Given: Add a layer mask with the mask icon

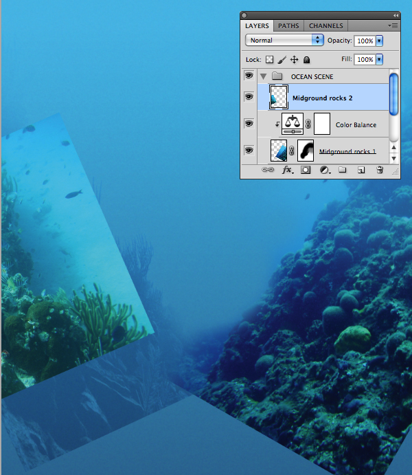Looking at the screenshot, I should pos(305,170).
